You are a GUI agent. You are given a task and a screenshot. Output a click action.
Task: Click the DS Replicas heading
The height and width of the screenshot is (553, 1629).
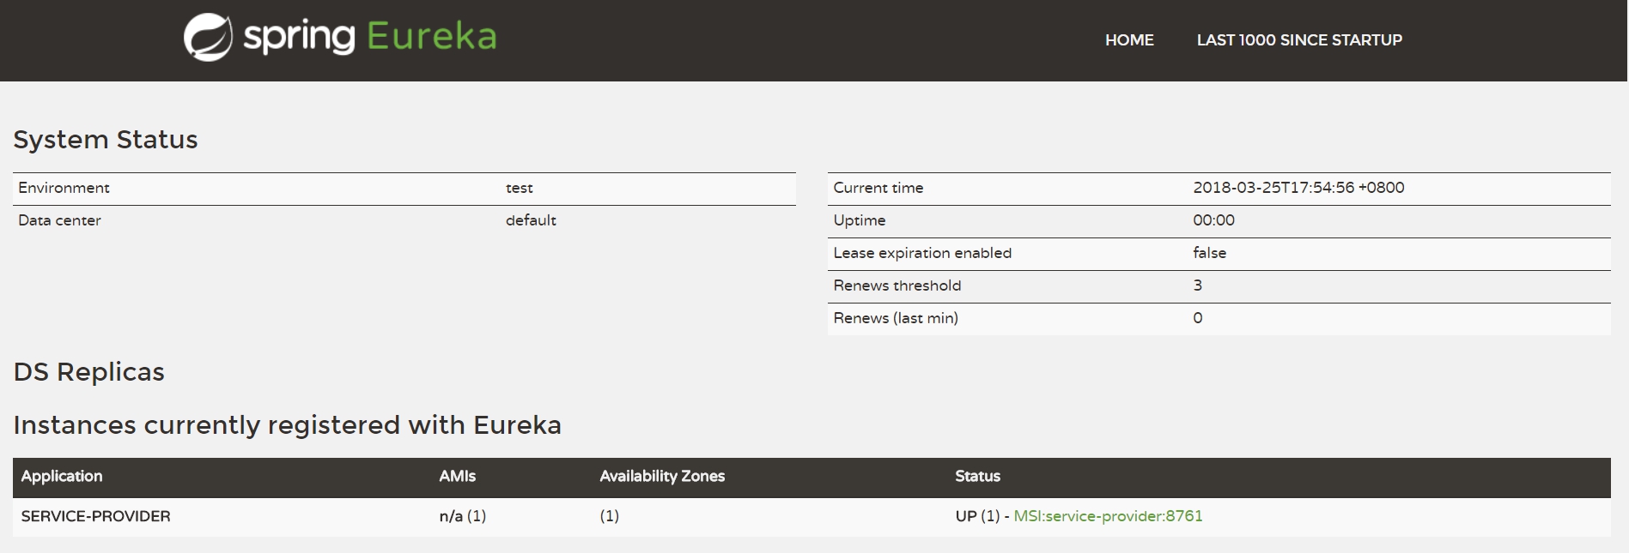tap(89, 372)
